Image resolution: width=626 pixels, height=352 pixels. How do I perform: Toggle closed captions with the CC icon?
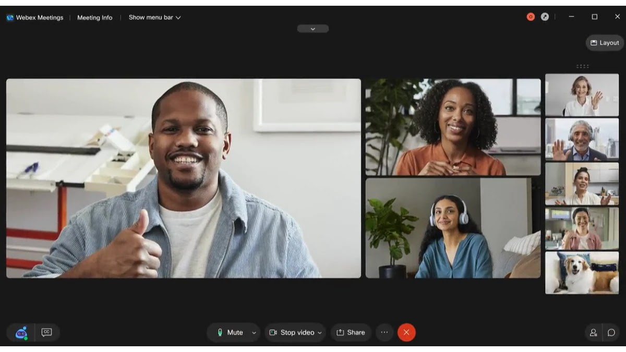47,332
